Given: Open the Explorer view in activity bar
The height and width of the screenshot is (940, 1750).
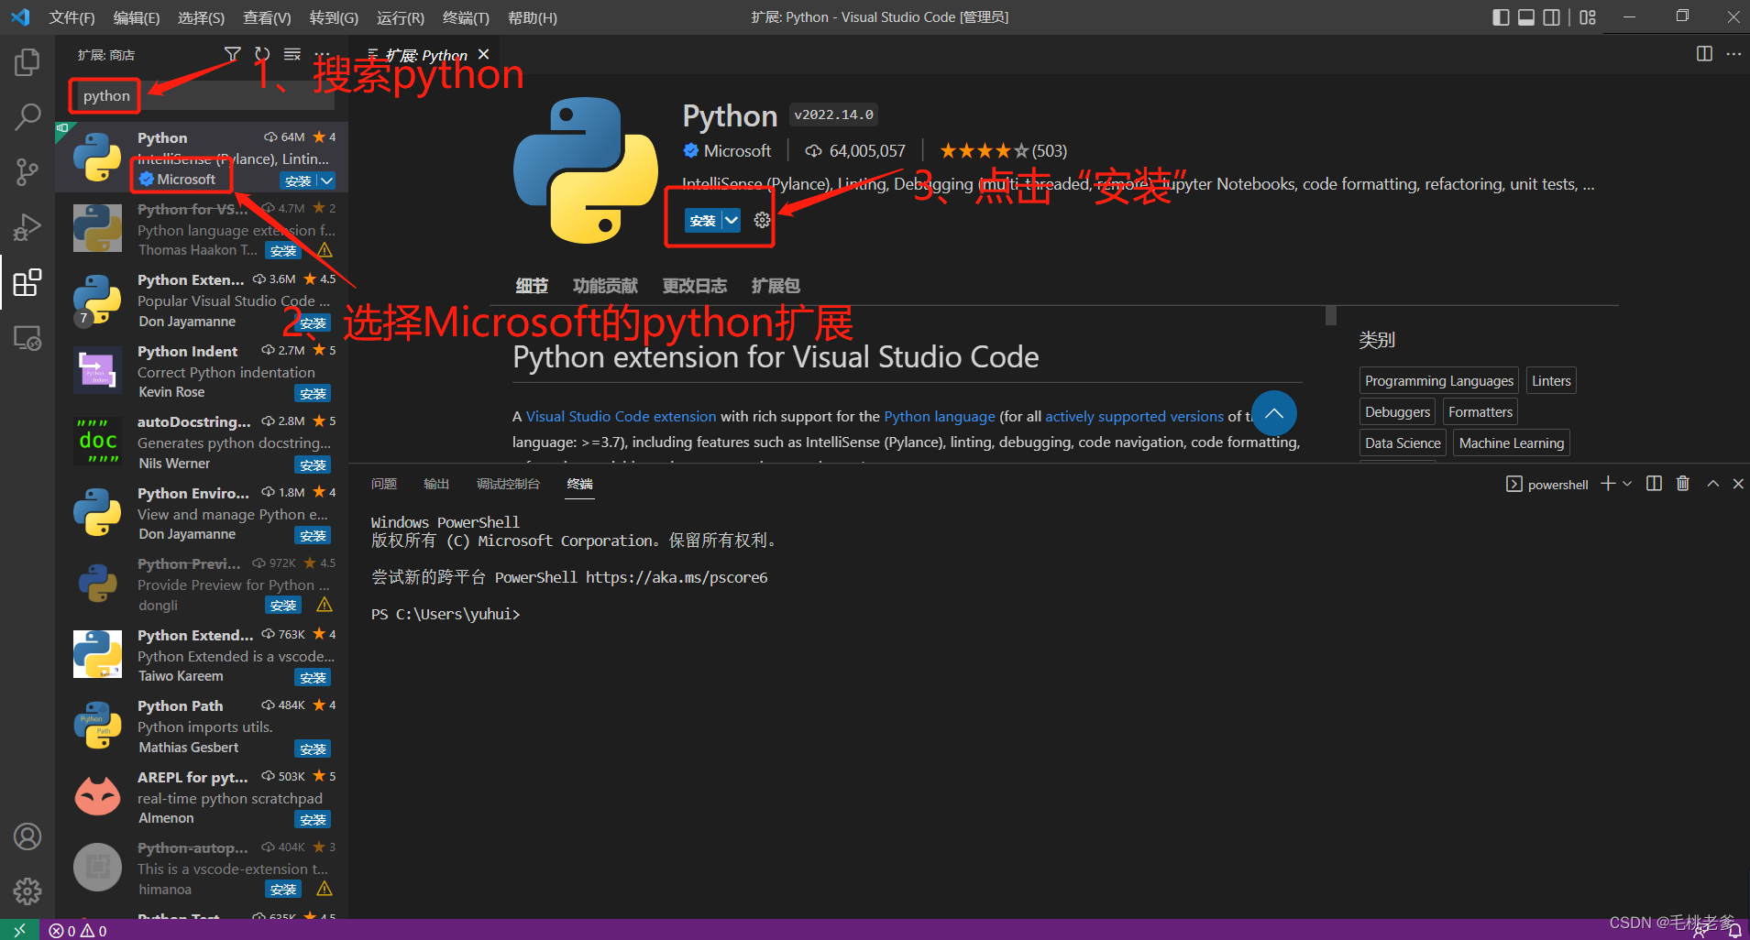Looking at the screenshot, I should [x=28, y=62].
